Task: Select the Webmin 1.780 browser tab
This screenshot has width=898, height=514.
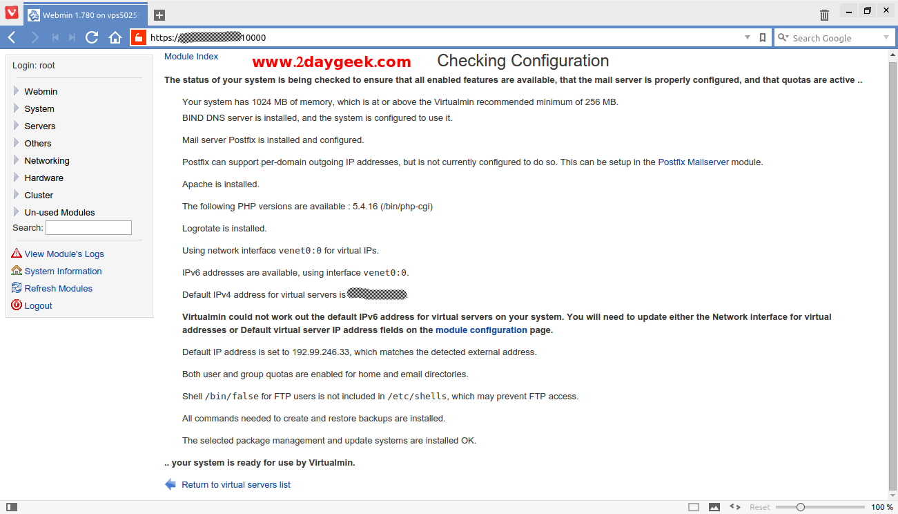Action: coord(86,15)
